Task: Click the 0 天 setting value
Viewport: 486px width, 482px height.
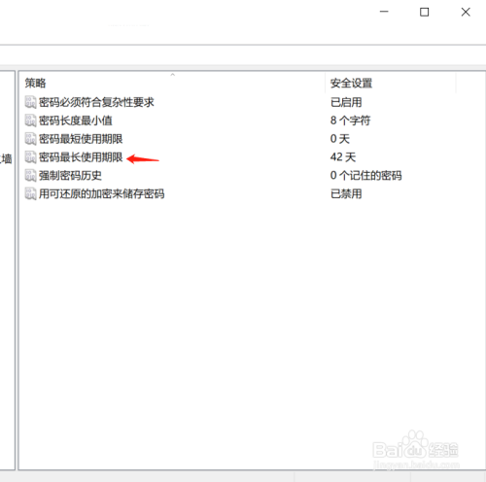Action: coord(340,139)
